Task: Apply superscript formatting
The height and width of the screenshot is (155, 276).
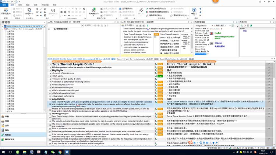Action: click(x=37, y=12)
